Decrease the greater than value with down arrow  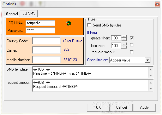pos(124,39)
